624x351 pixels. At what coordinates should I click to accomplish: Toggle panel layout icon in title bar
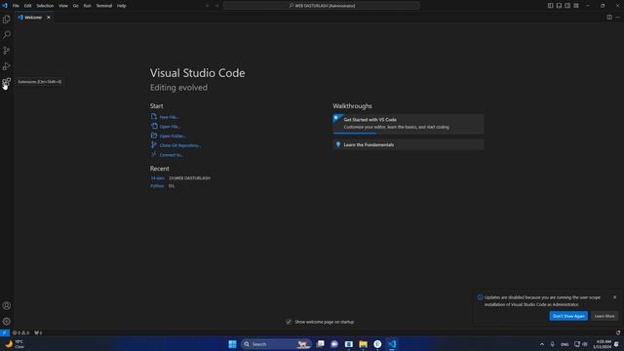pyautogui.click(x=559, y=6)
